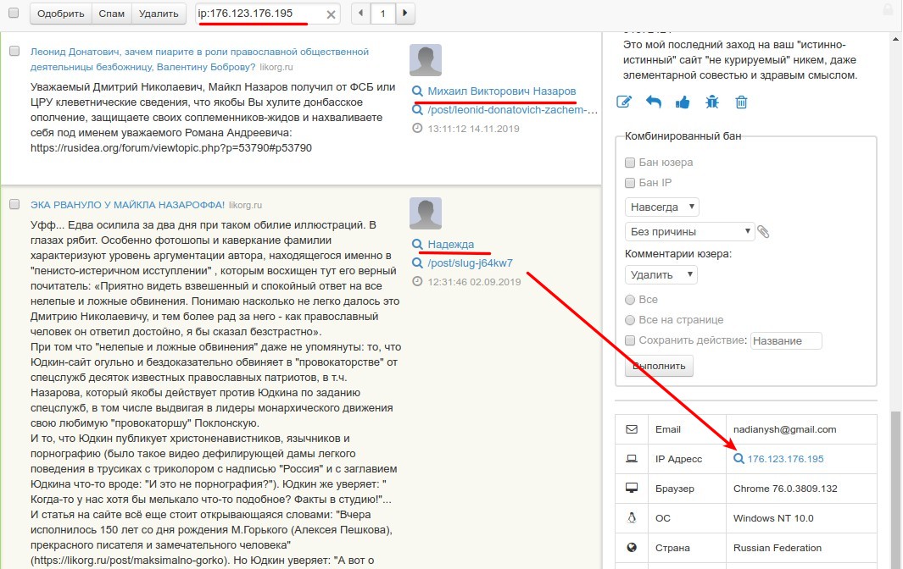Screen dimensions: 903x569
Task: Click the globe icon in Страна row
Action: point(632,548)
